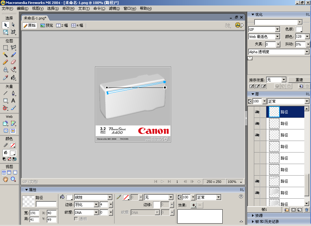311x226 pixels.
Task: Select the Eyedropper tool
Action: pyautogui.click(x=5, y=77)
